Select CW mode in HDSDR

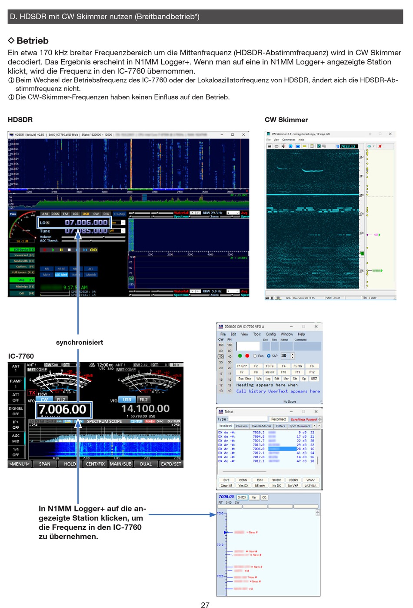[x=96, y=214]
